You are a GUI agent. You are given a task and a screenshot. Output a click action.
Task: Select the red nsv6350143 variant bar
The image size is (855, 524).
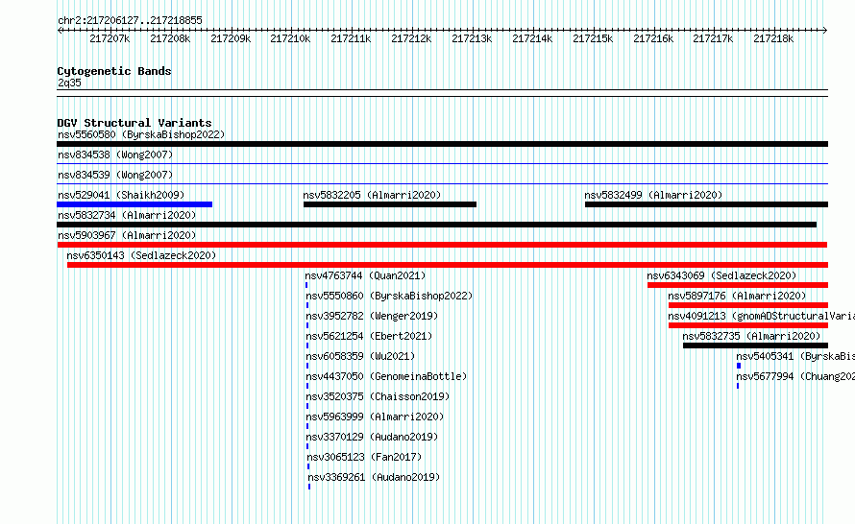[448, 265]
